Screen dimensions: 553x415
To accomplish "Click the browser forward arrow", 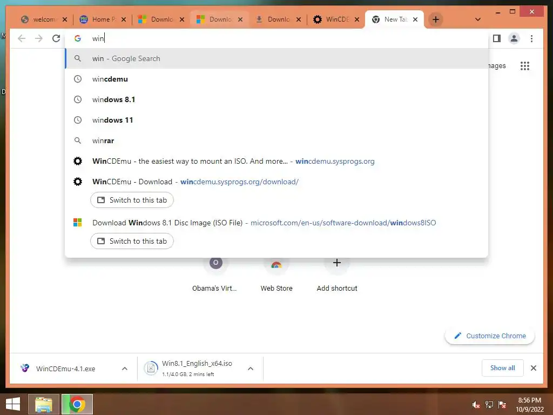I will click(39, 38).
